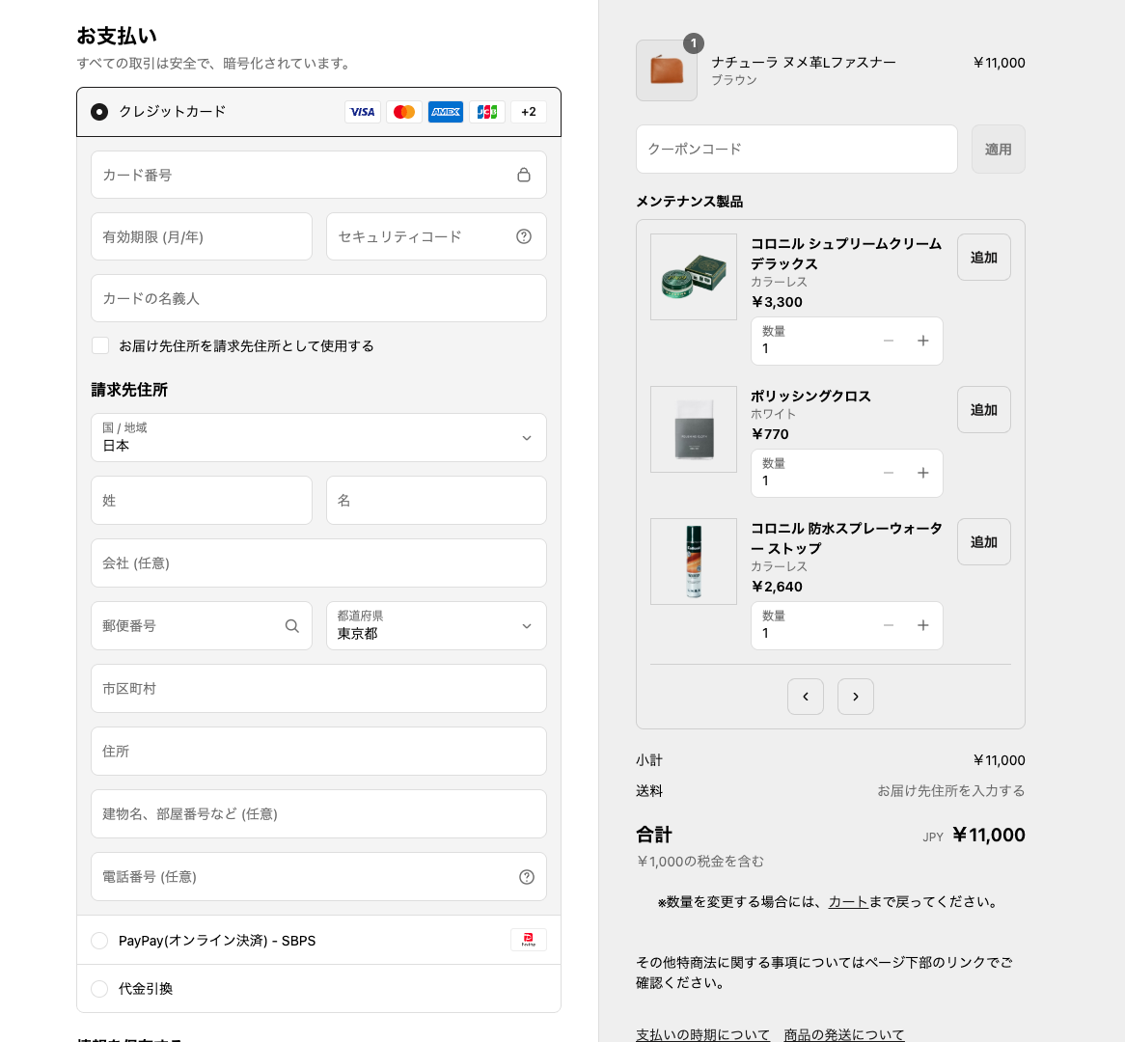1125x1042 pixels.
Task: Go to next maintenance products page
Action: tap(855, 697)
